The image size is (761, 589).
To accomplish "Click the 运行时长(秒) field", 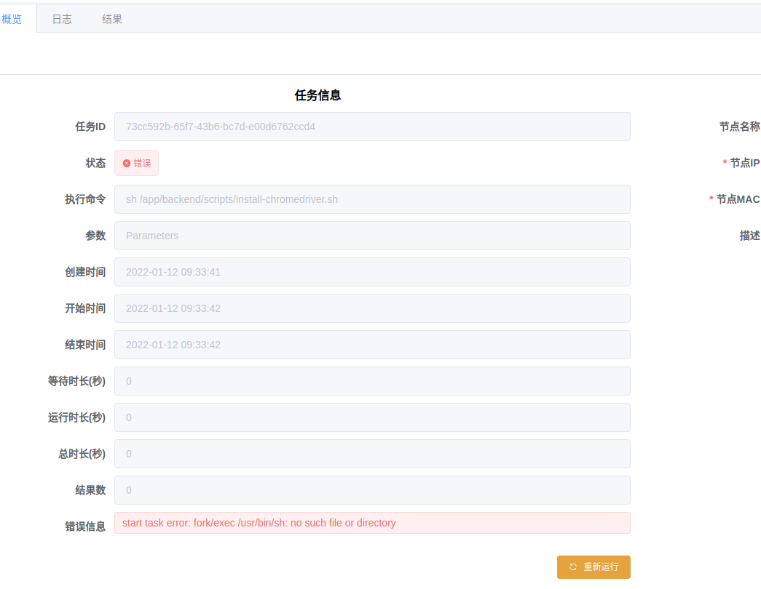I will (x=372, y=417).
